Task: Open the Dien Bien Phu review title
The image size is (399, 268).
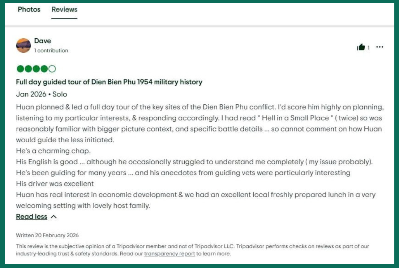Action: 109,82
